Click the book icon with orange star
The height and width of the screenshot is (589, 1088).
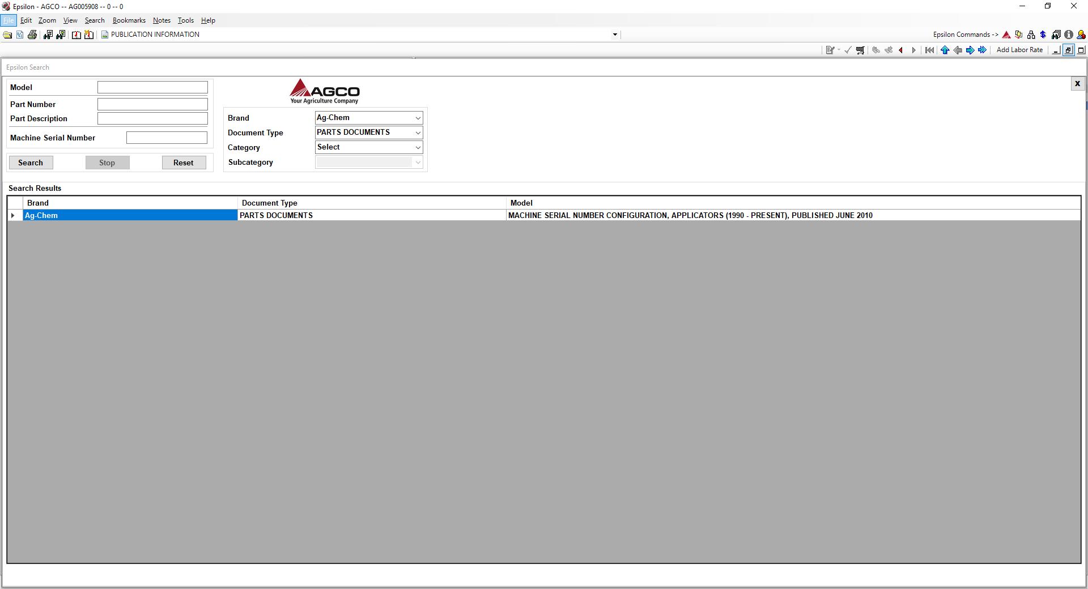89,35
